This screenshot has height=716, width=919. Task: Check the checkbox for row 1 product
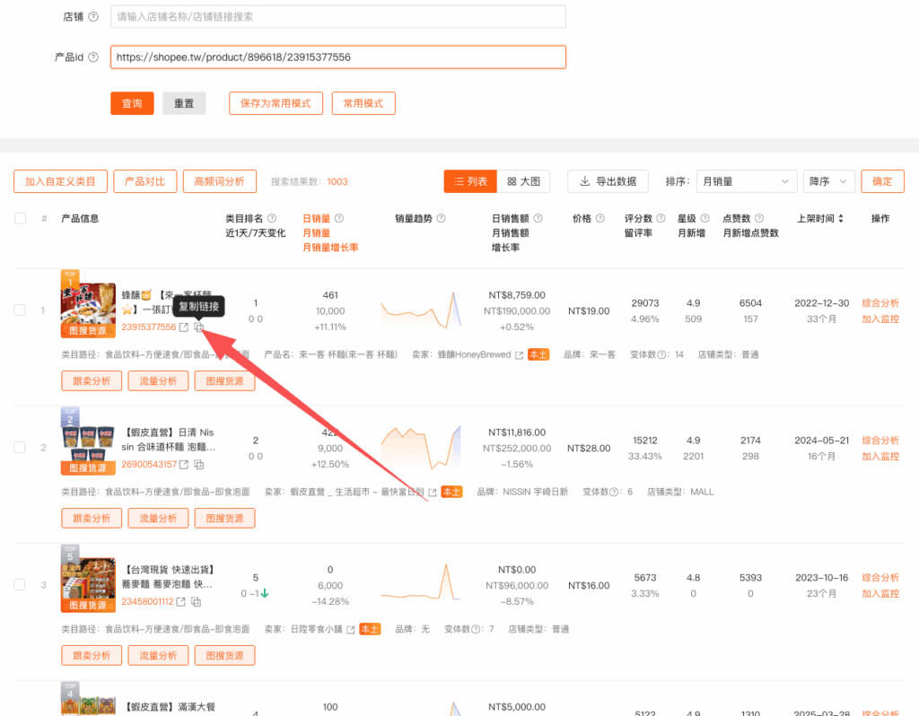click(20, 310)
